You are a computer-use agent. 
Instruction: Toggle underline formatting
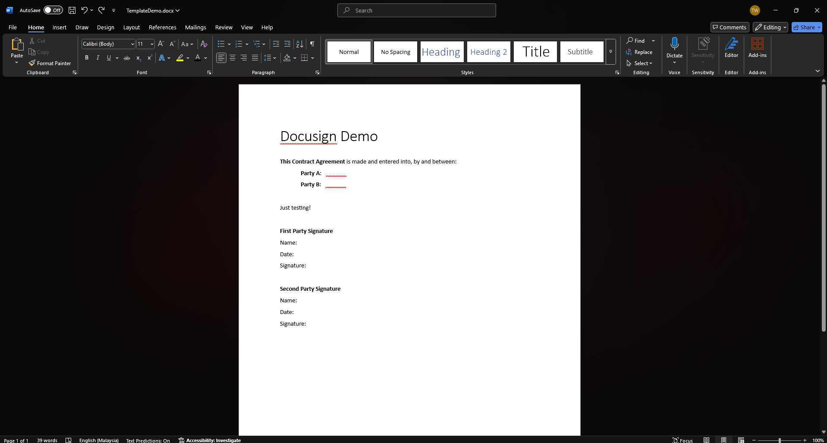109,57
